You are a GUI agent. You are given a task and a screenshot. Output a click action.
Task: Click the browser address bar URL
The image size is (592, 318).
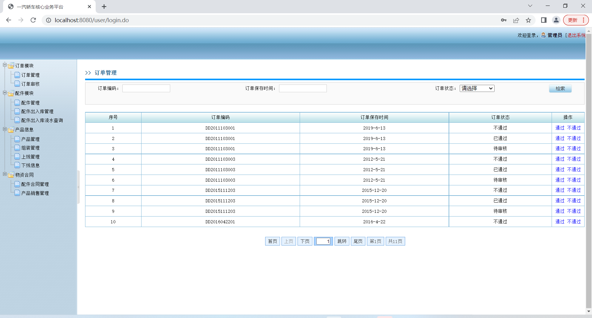pos(92,20)
